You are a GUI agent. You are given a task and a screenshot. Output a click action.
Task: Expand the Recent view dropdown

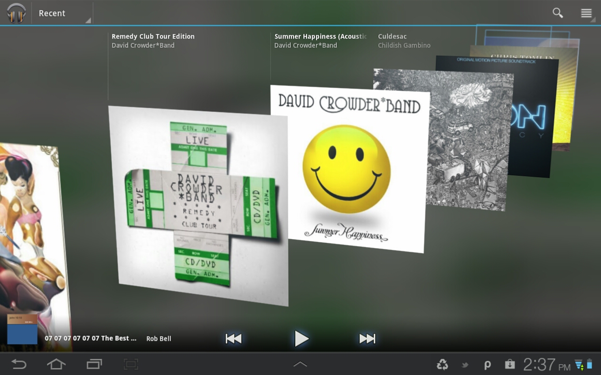62,13
